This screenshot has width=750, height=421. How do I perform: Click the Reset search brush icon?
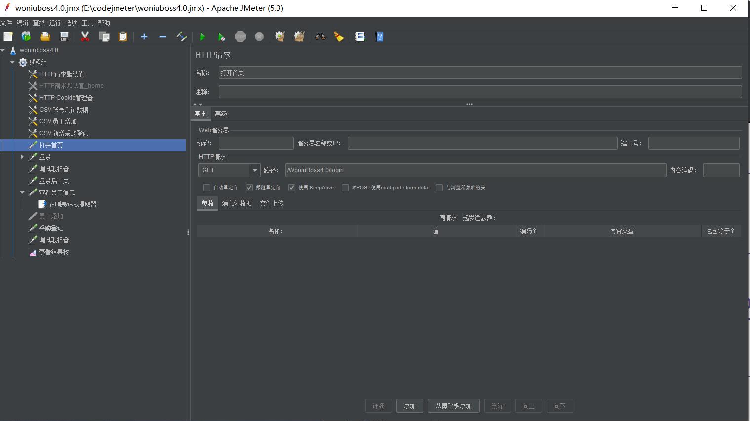point(339,37)
